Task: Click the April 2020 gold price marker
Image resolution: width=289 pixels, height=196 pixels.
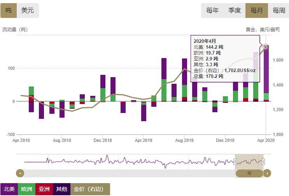Action: click(x=266, y=47)
